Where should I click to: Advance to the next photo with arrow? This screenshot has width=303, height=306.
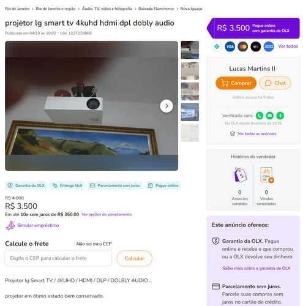coord(166,106)
